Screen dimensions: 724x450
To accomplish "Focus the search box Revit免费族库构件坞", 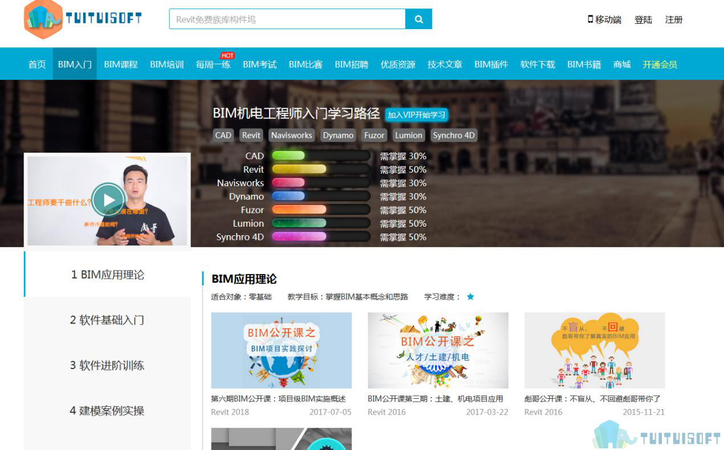I will tap(287, 19).
